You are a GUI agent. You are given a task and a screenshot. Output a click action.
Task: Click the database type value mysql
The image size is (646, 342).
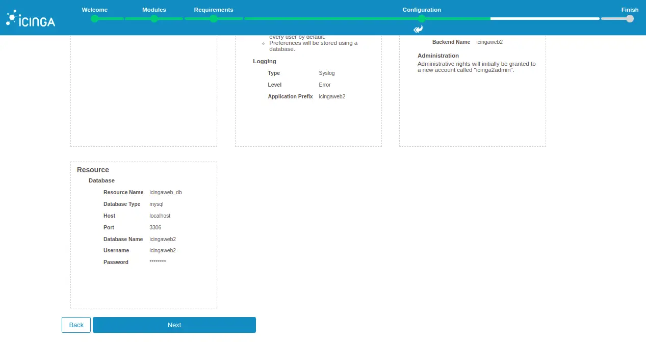[157, 204]
